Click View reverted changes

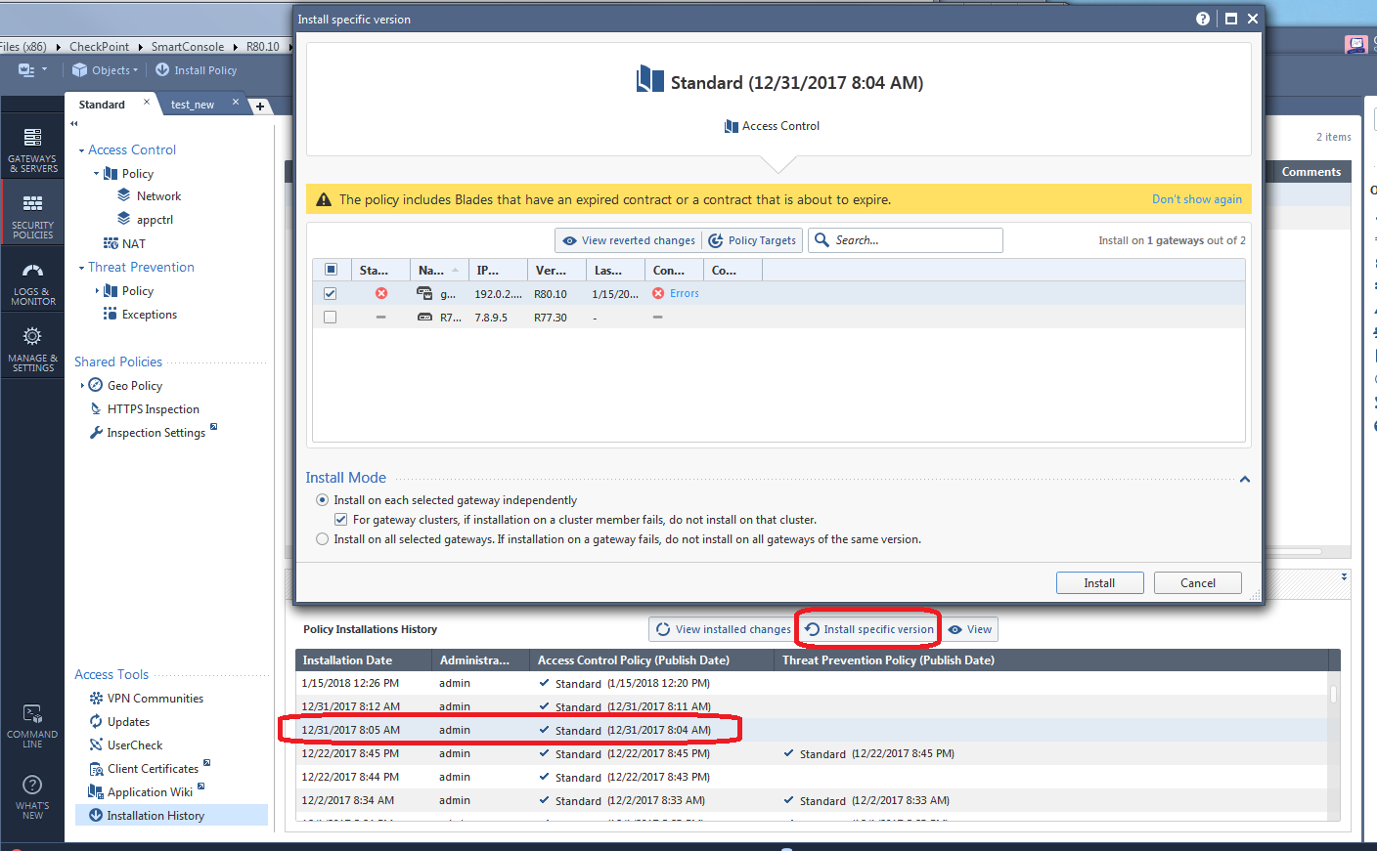[629, 240]
